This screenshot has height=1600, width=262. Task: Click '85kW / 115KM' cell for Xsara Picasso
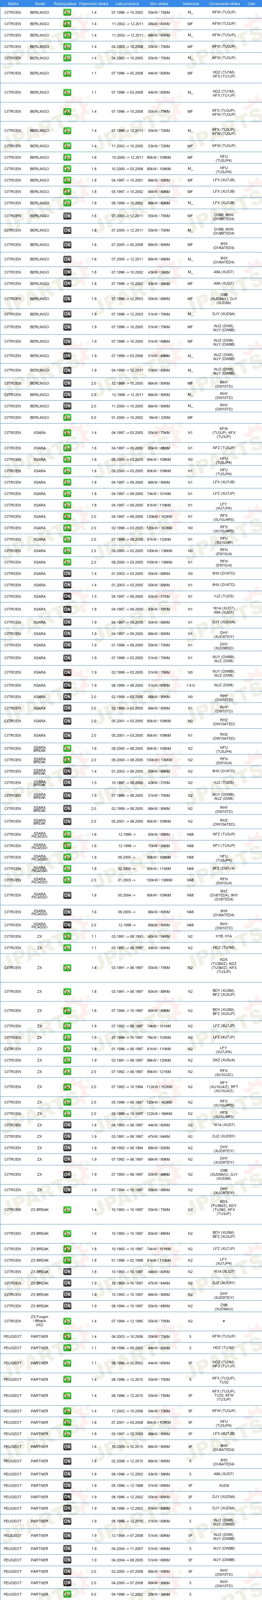(158, 869)
